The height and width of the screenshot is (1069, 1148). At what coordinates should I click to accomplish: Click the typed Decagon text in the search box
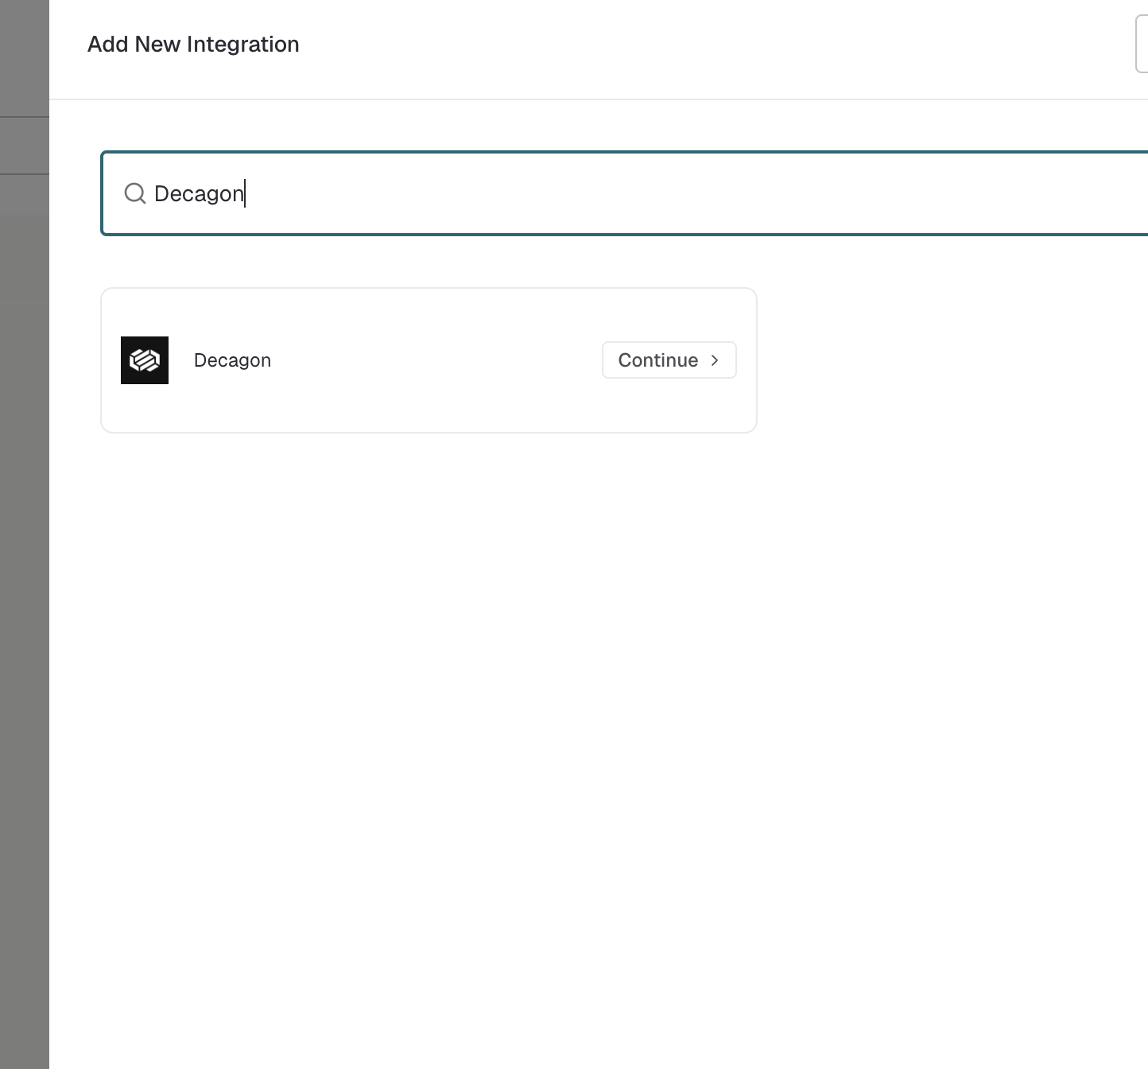tap(199, 193)
